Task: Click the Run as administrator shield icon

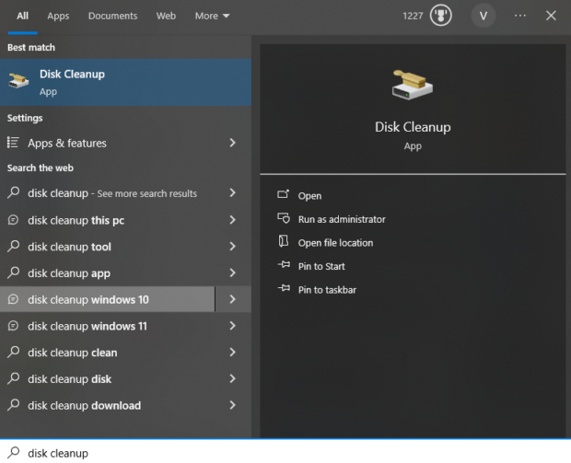Action: coord(283,219)
